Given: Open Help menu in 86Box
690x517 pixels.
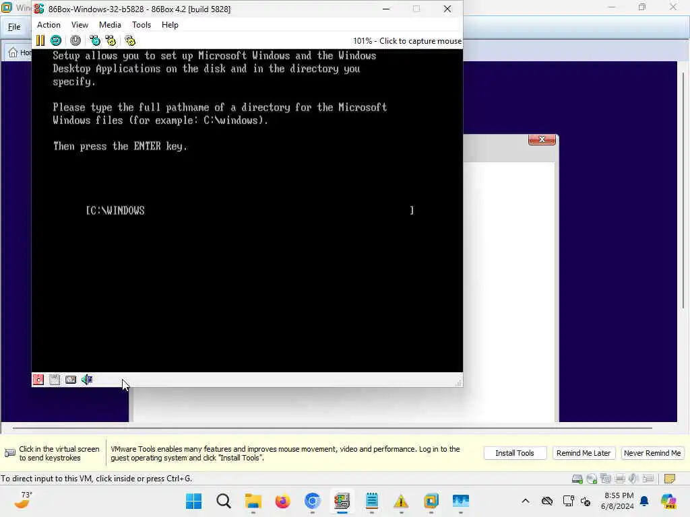Looking at the screenshot, I should point(170,25).
